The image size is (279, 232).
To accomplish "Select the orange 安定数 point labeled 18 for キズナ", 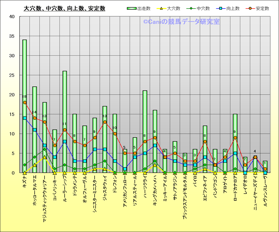I will pos(25,103).
